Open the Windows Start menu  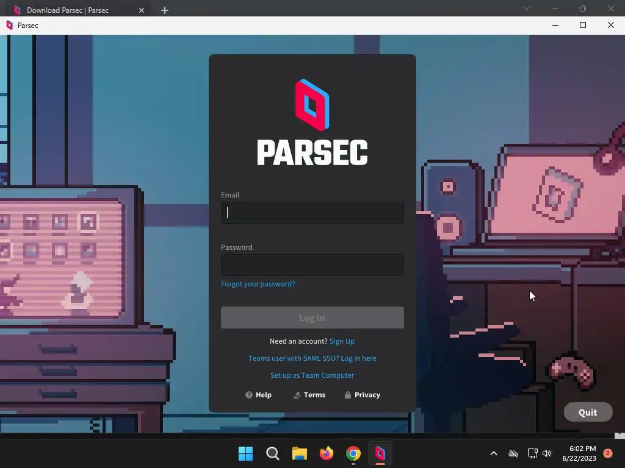pyautogui.click(x=245, y=453)
